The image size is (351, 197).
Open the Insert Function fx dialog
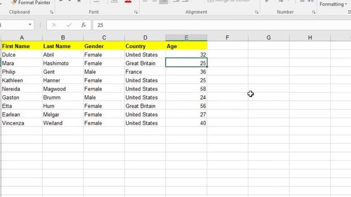pos(83,25)
